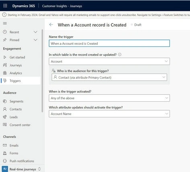The height and width of the screenshot is (172, 190).
Task: Open the Dynamics 365 app launcher grid
Action: click(x=5, y=6)
